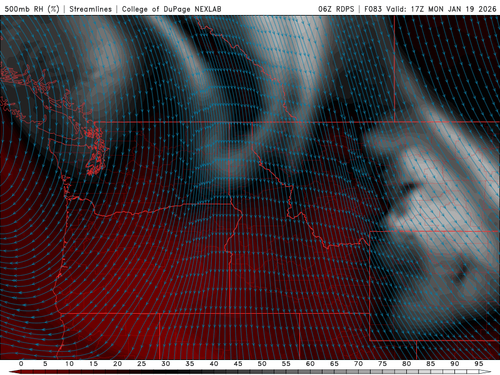The image size is (500, 375).
Task: Click the "10" value on the colorbar
Action: 69,364
